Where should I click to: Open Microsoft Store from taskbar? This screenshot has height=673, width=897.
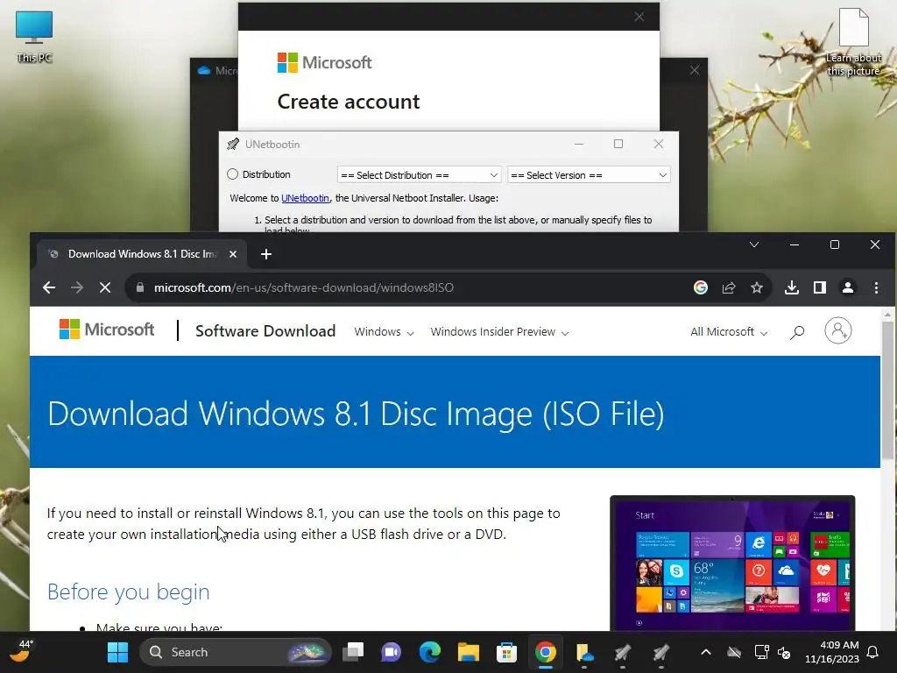point(506,652)
